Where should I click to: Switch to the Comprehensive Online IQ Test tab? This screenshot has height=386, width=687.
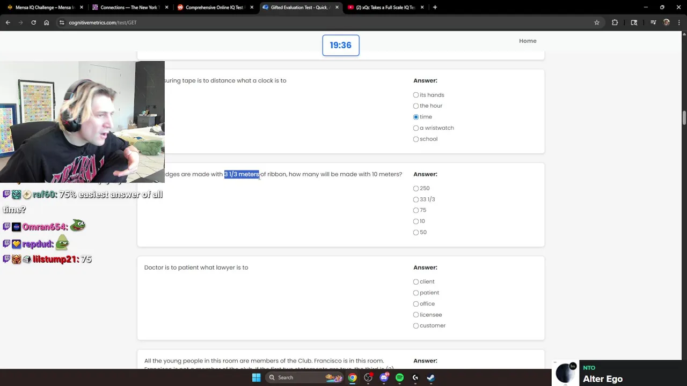click(215, 8)
